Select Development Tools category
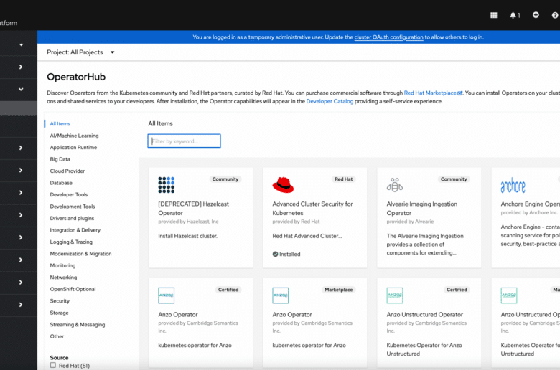 (73, 207)
